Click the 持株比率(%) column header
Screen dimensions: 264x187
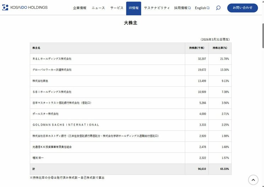(220, 48)
